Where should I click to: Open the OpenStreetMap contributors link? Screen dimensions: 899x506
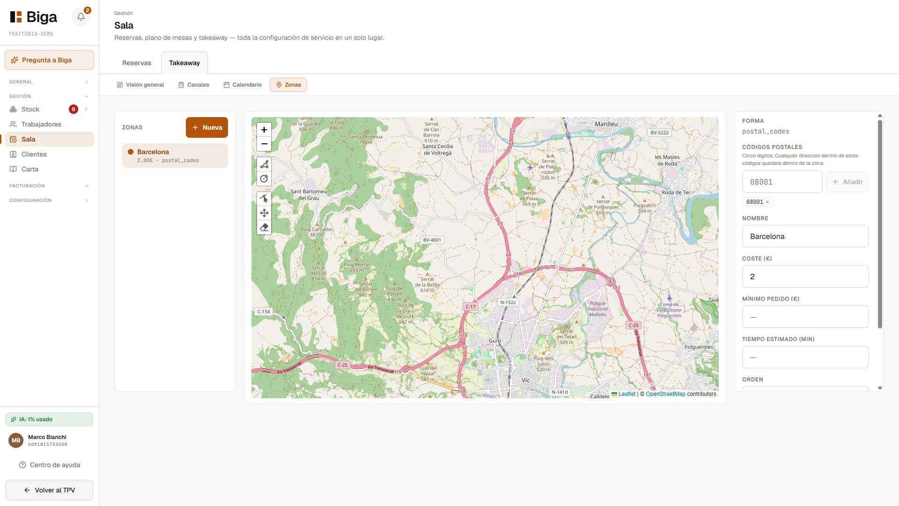[665, 394]
